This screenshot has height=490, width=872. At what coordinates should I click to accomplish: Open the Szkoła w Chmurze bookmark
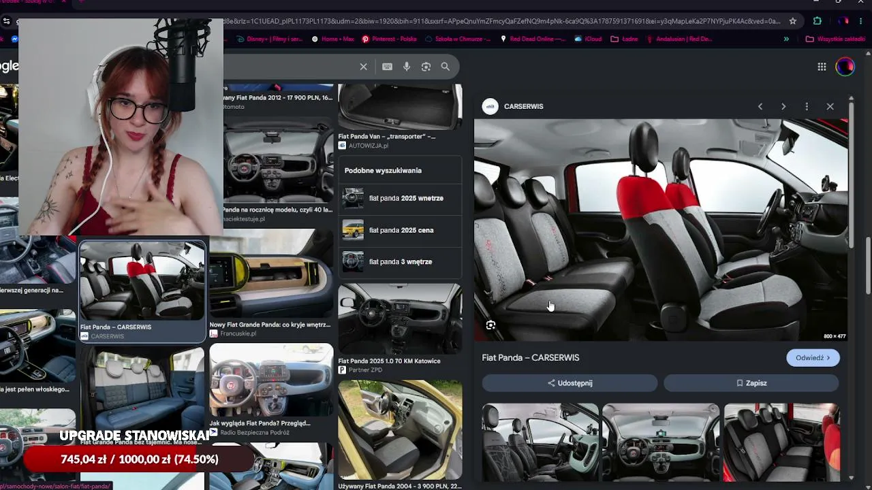[x=458, y=39]
